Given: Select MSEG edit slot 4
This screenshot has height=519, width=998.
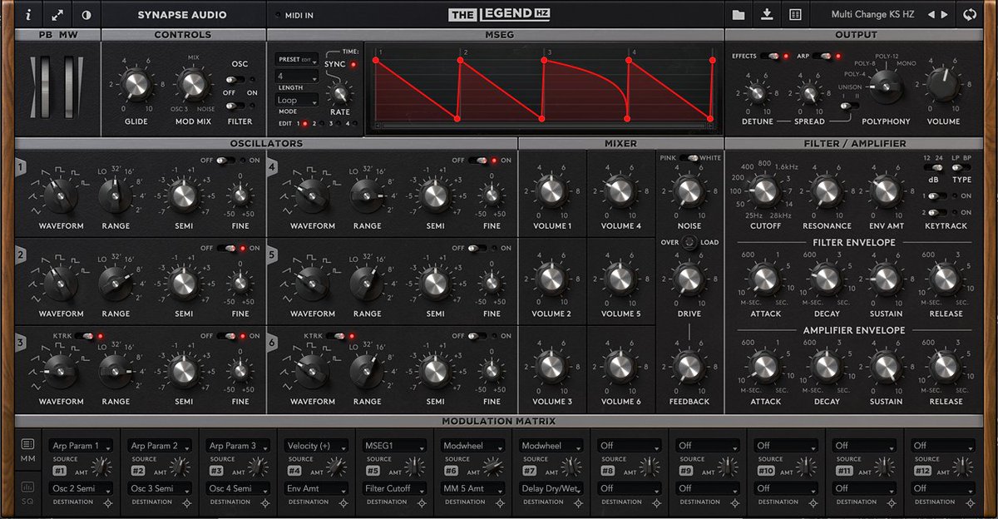Looking at the screenshot, I should (x=355, y=124).
